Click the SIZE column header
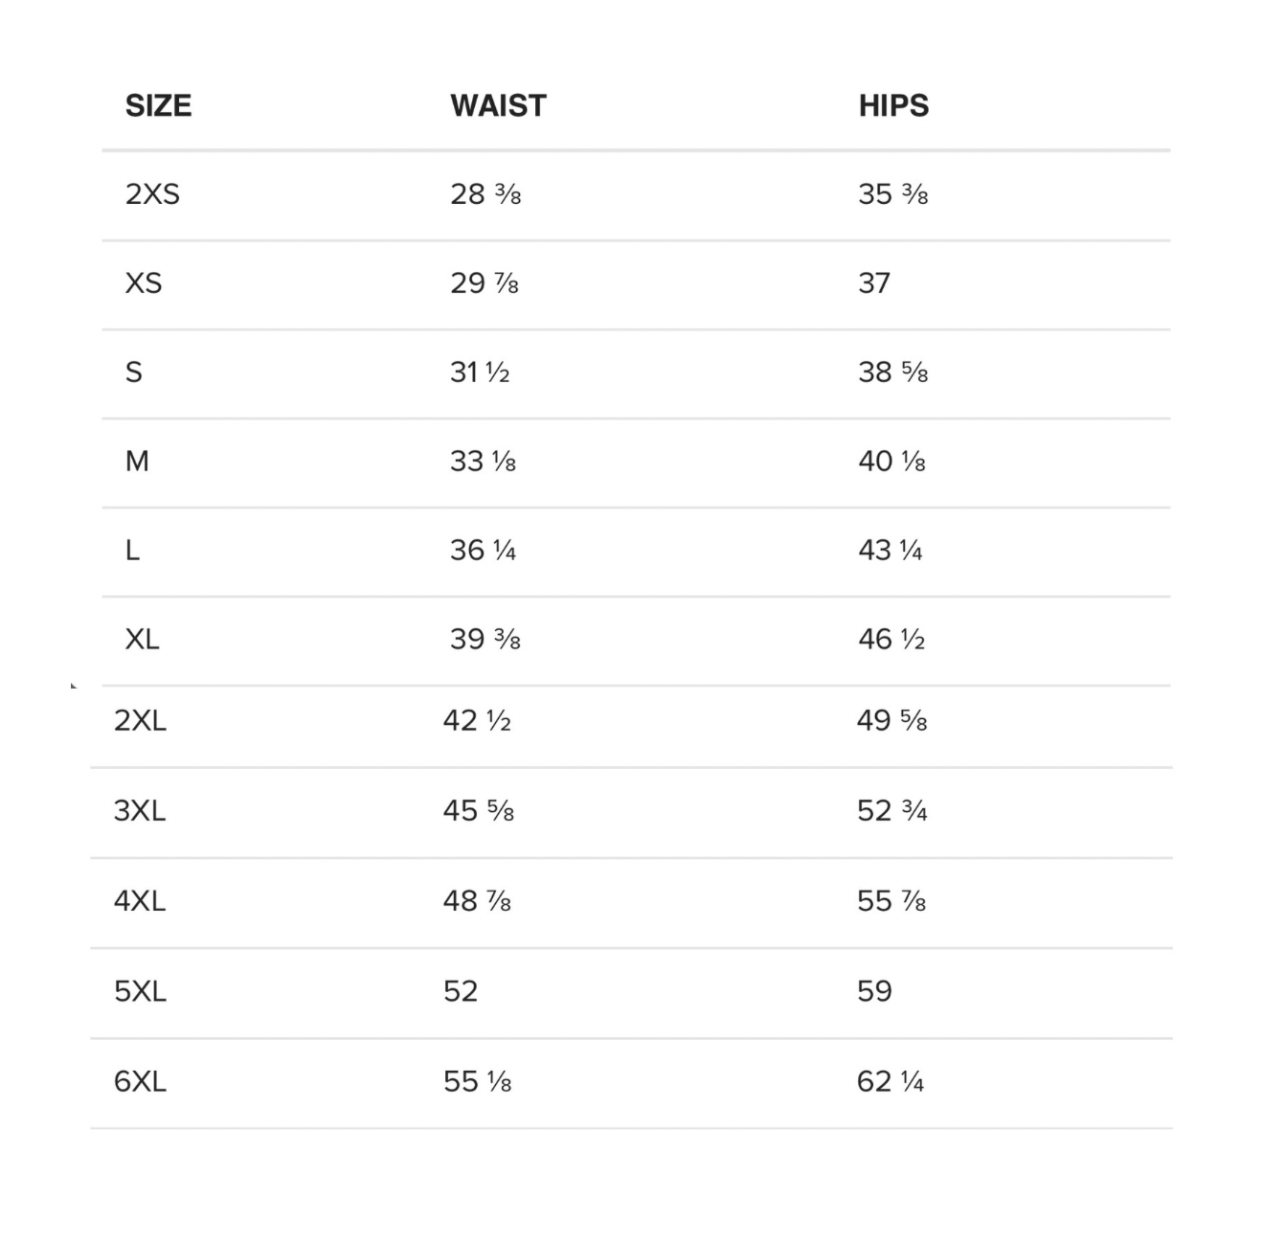The image size is (1263, 1243). click(x=158, y=105)
